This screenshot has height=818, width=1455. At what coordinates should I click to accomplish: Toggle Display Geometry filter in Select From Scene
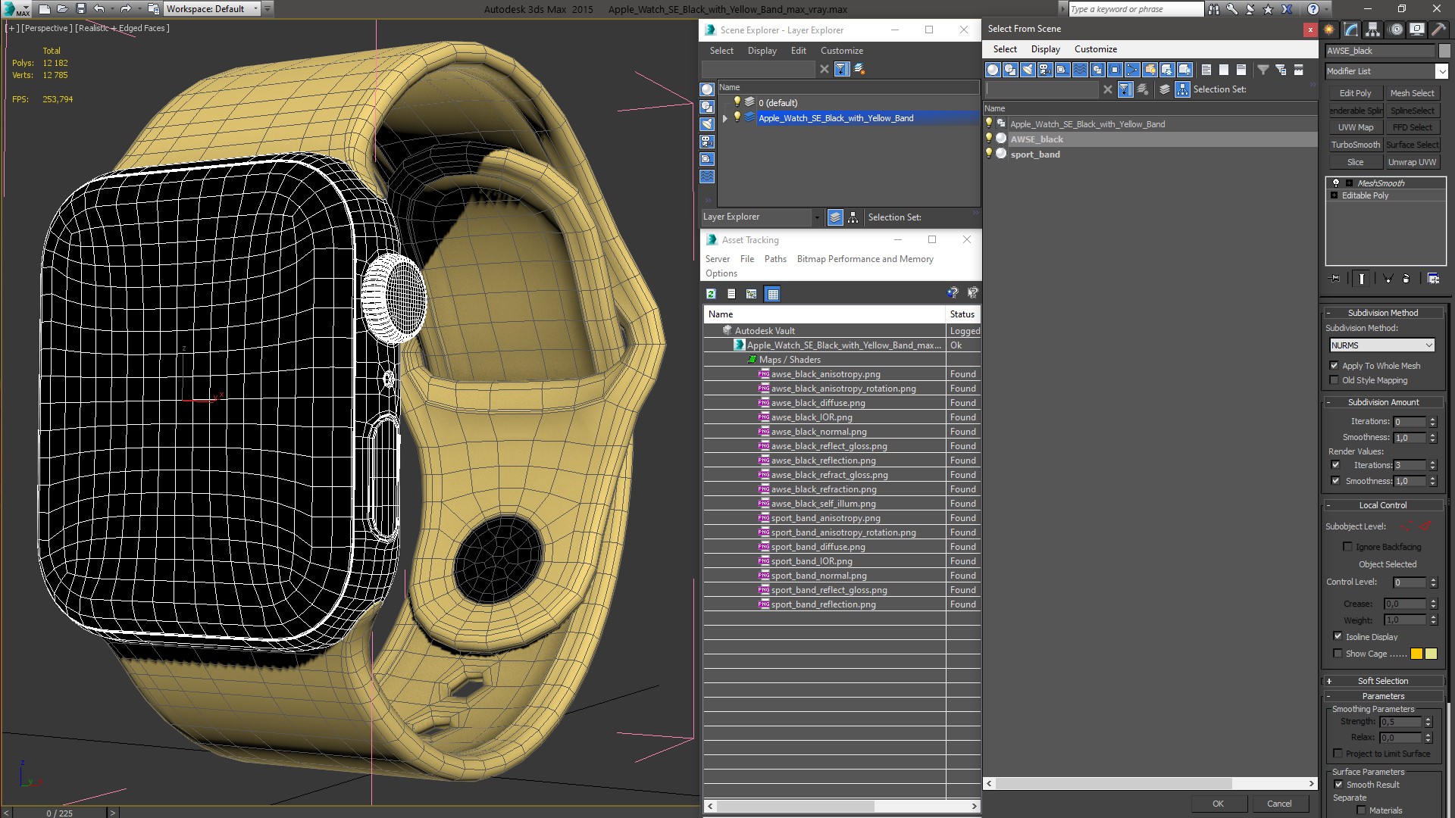click(993, 70)
